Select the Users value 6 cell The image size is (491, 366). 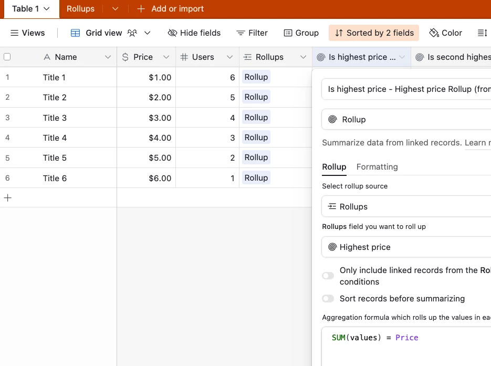pyautogui.click(x=207, y=77)
